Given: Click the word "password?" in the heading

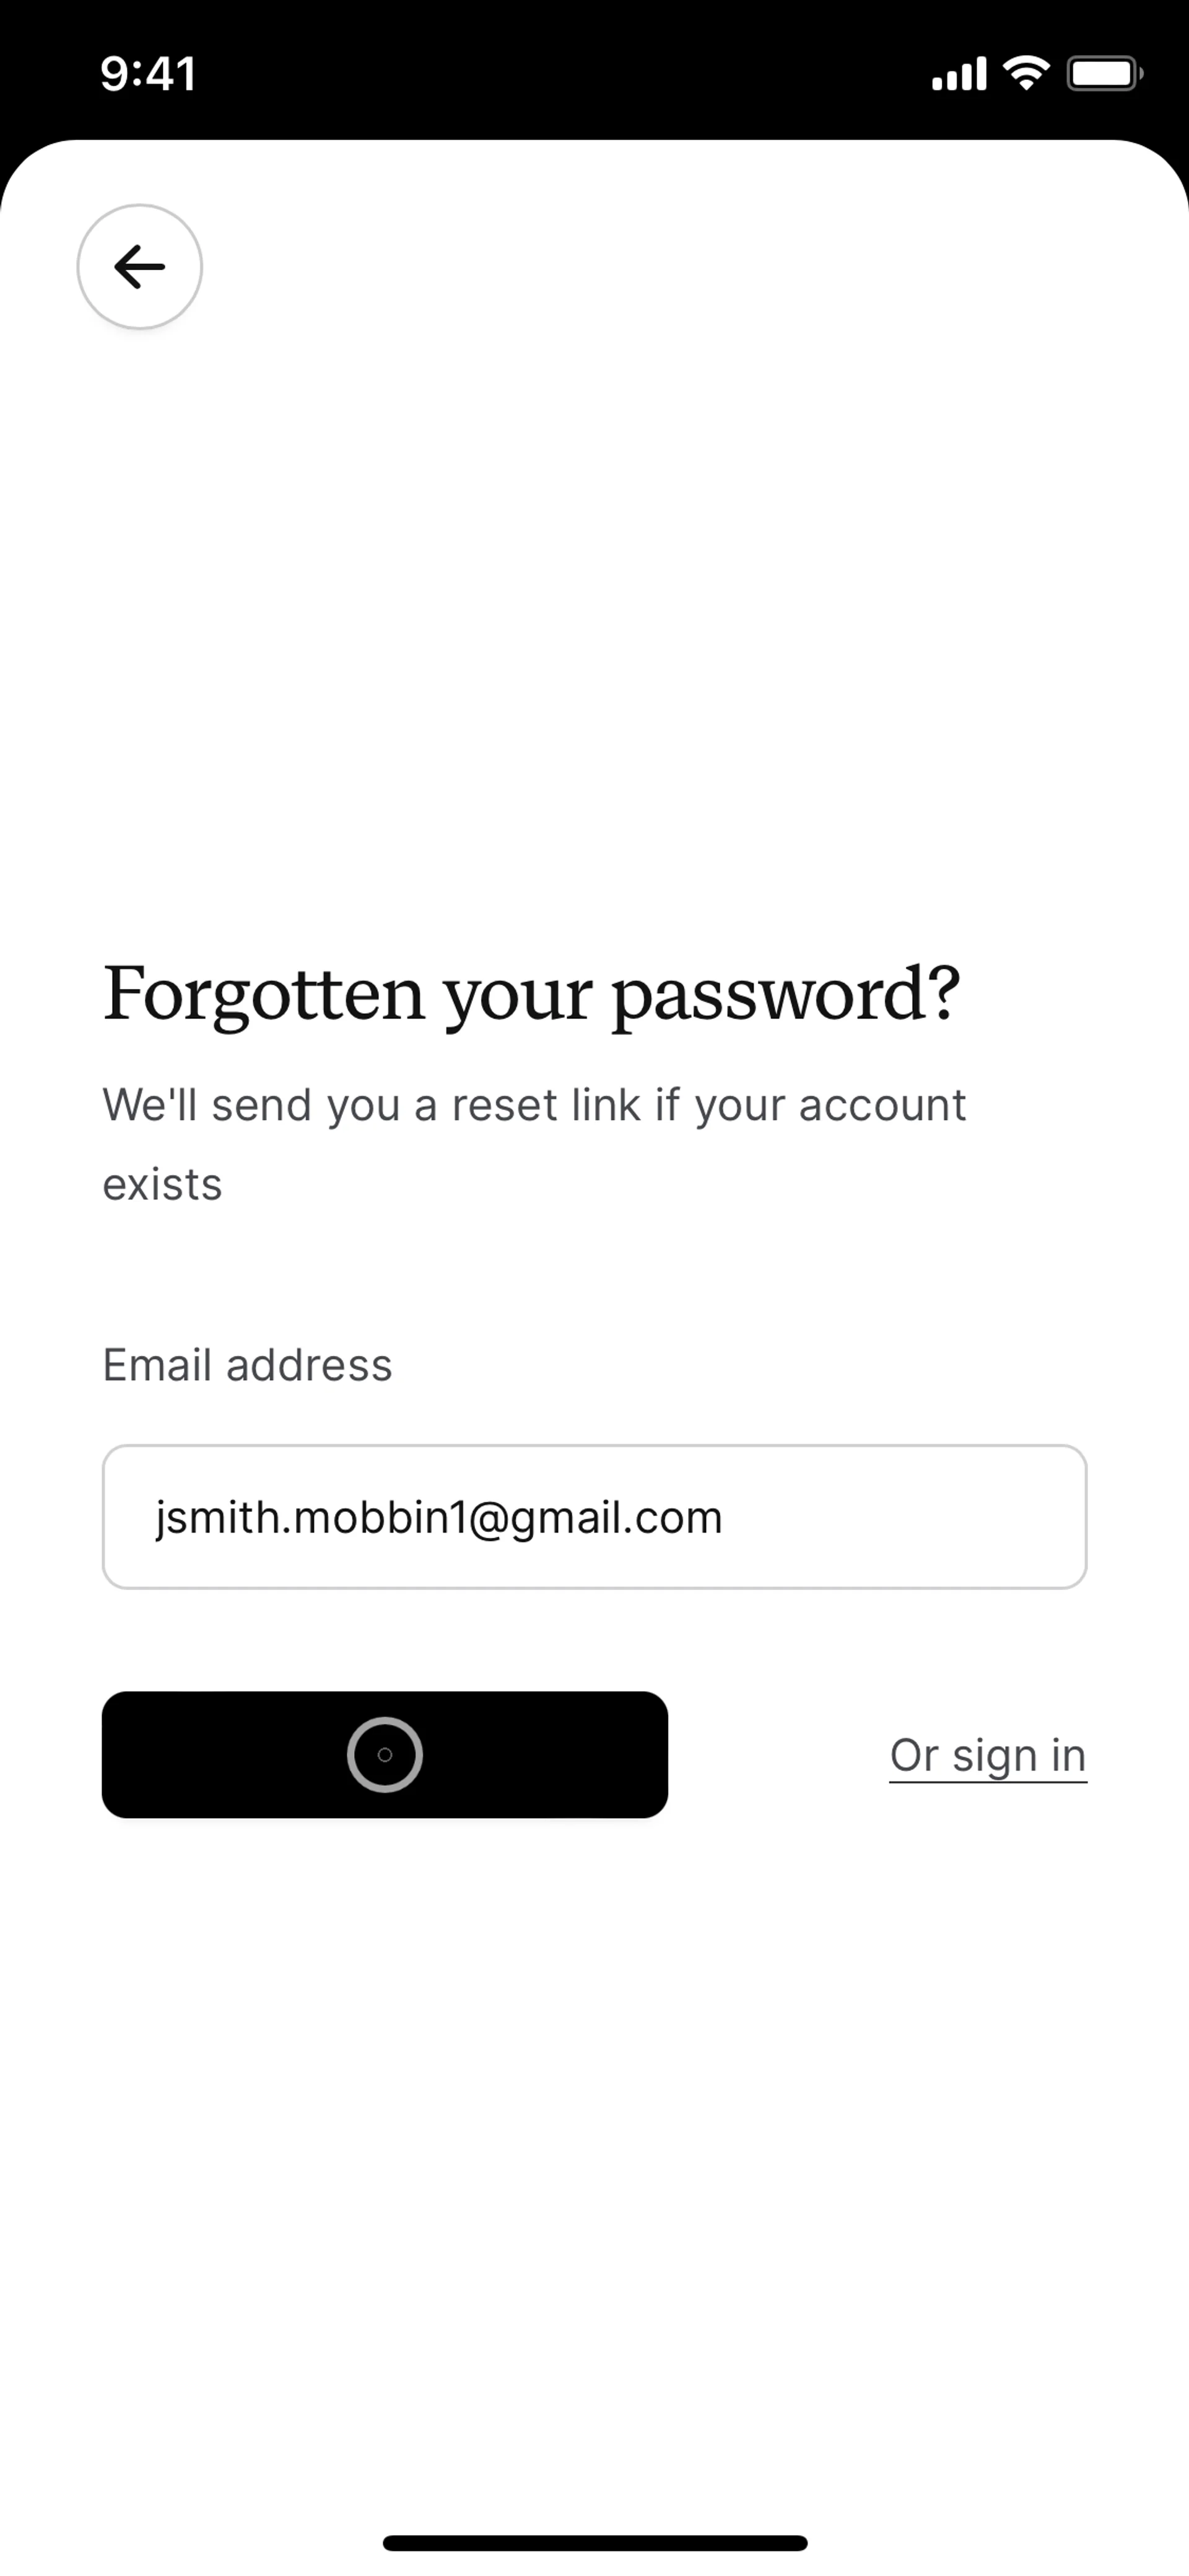Looking at the screenshot, I should tap(785, 997).
